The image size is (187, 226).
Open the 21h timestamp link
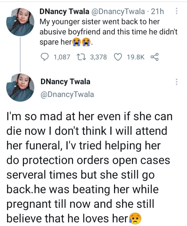tap(158, 12)
